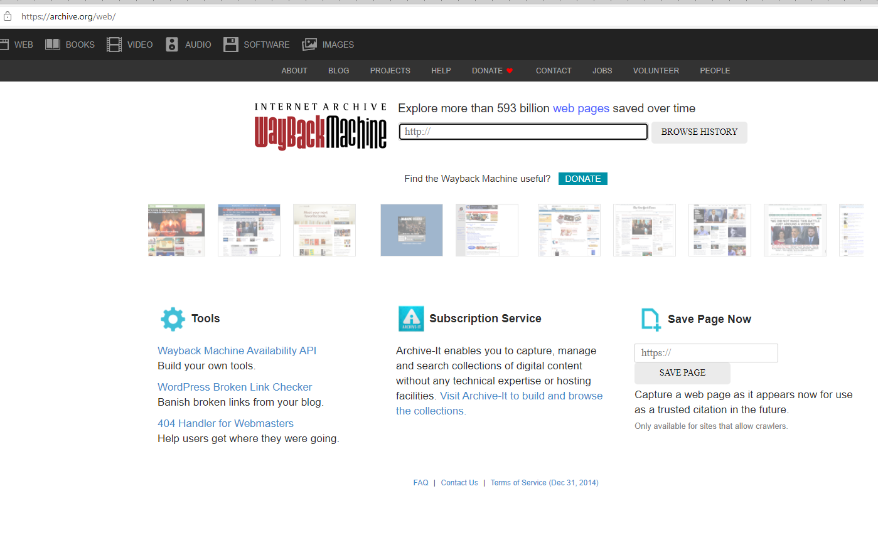This screenshot has height=543, width=878.
Task: Open the solid blue-gray thumbnail
Action: coord(412,230)
